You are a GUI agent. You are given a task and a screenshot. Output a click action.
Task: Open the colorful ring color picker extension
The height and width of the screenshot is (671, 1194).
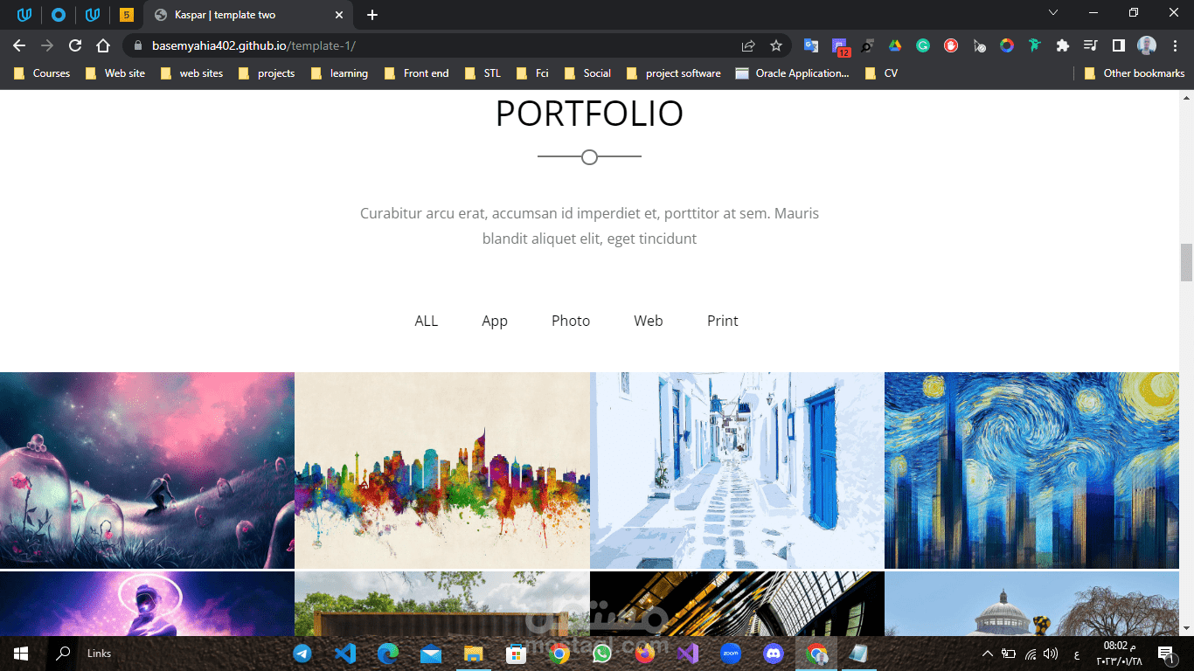point(1007,45)
